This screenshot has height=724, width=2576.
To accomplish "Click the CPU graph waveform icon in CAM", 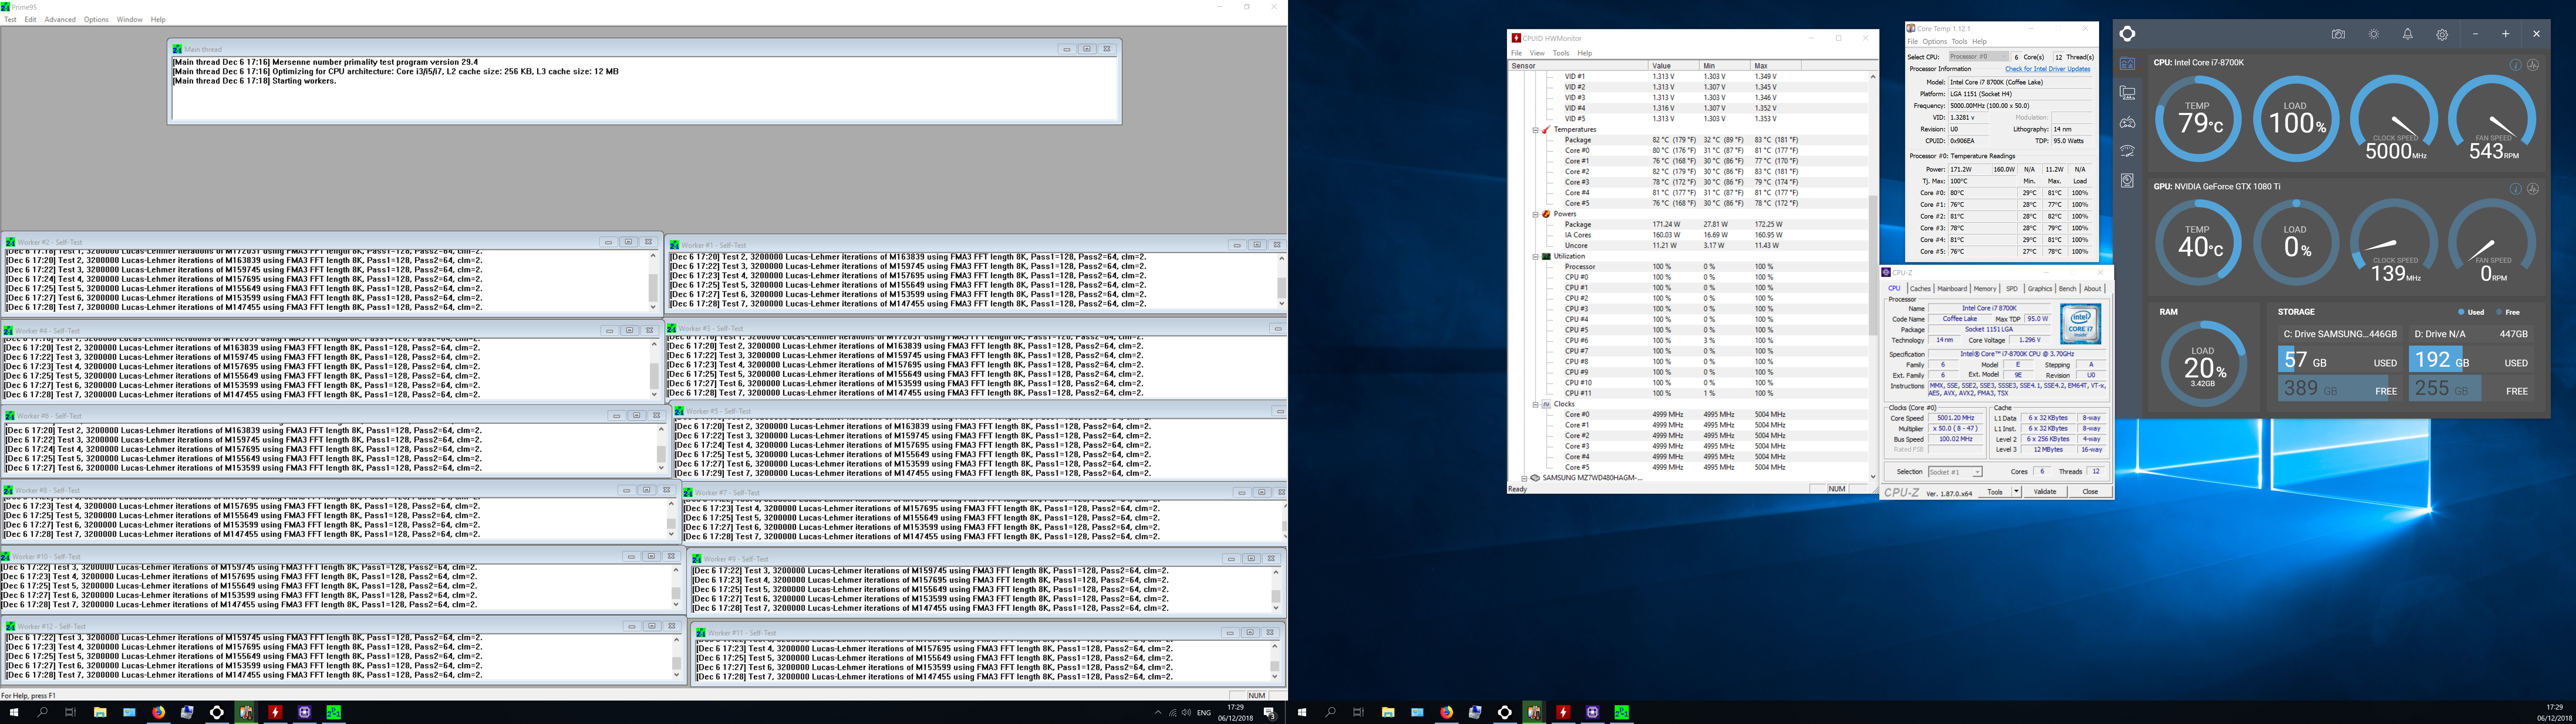I will point(2533,65).
